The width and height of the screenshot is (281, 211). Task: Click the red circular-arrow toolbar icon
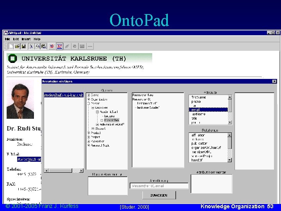pos(52,46)
